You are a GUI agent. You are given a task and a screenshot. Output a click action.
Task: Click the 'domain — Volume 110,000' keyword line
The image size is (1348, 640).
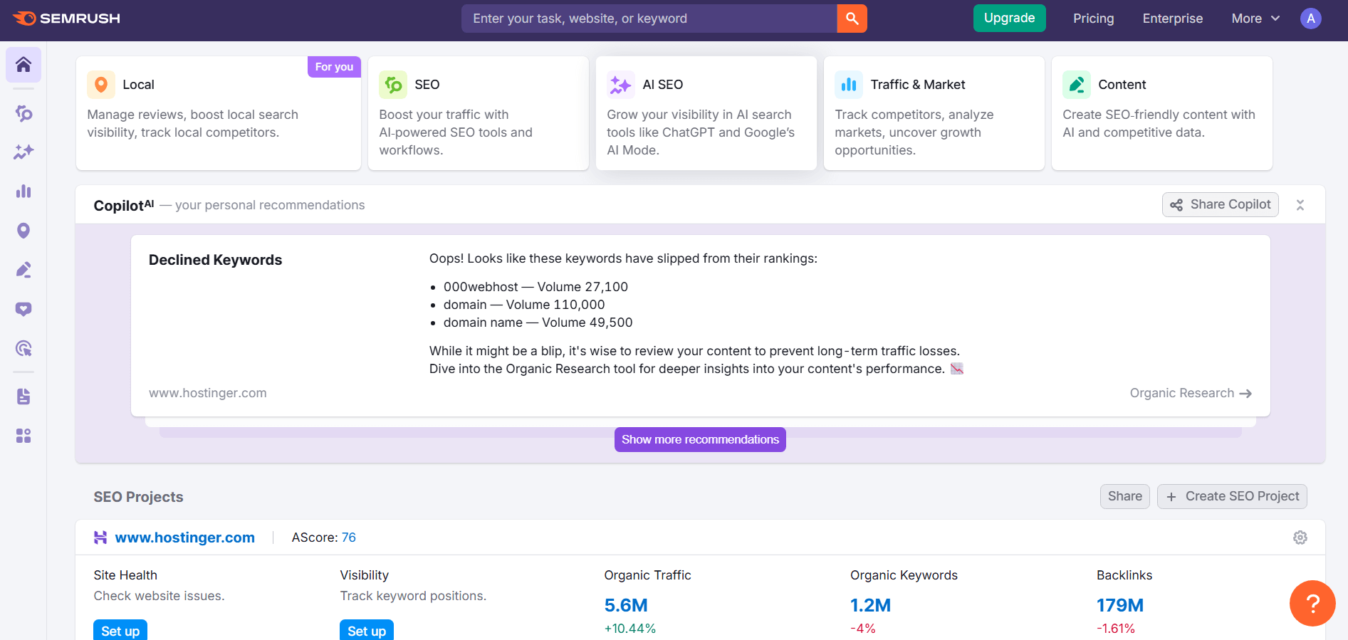point(524,305)
